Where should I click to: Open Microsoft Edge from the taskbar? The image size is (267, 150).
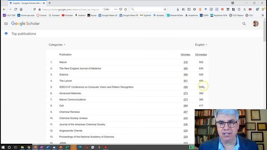tap(80, 147)
